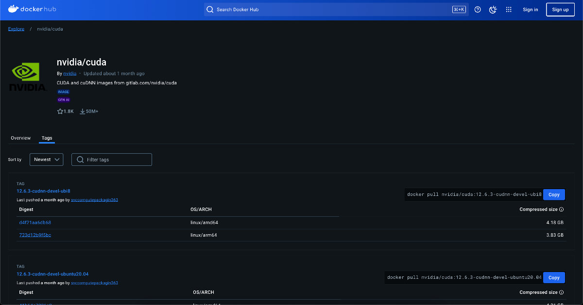Open the Sort by Newest dropdown
583x305 pixels.
click(47, 160)
